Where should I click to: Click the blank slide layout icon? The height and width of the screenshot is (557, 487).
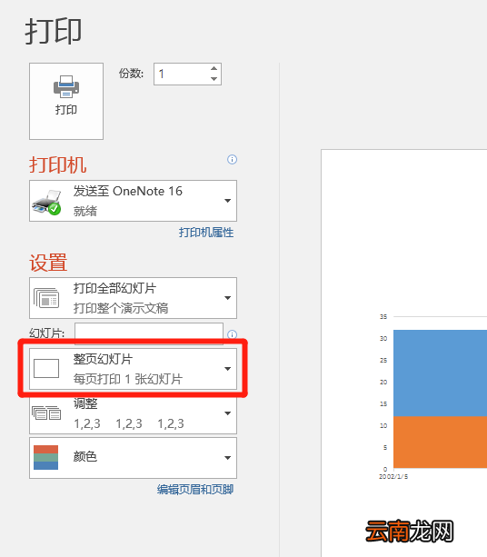pos(46,368)
